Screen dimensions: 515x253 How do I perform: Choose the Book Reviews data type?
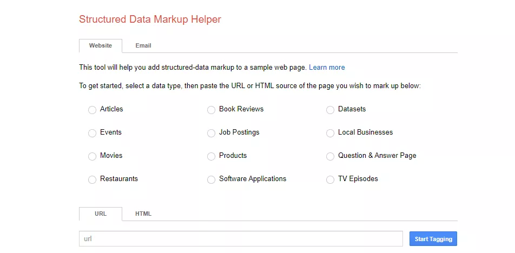tap(211, 110)
